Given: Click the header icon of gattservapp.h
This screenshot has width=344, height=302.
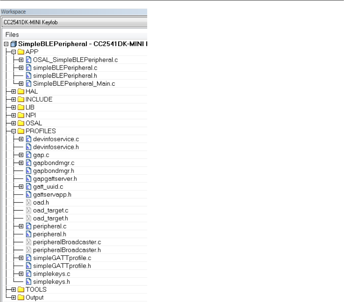Looking at the screenshot, I should click(x=29, y=195).
